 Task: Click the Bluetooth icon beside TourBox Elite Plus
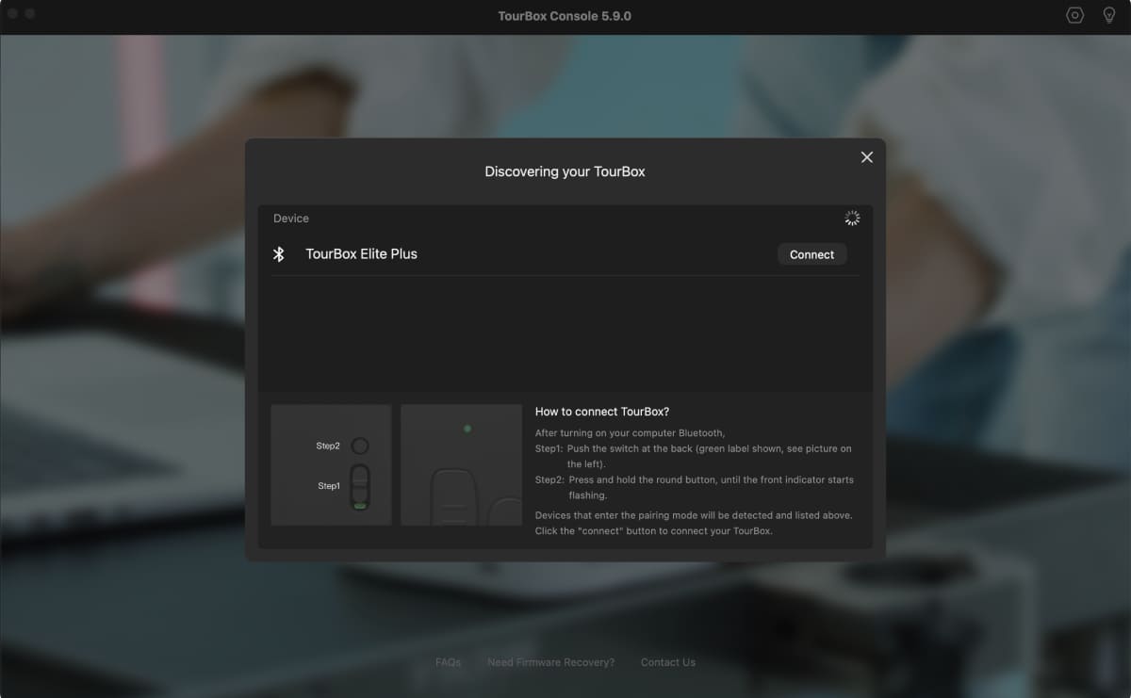(x=279, y=254)
